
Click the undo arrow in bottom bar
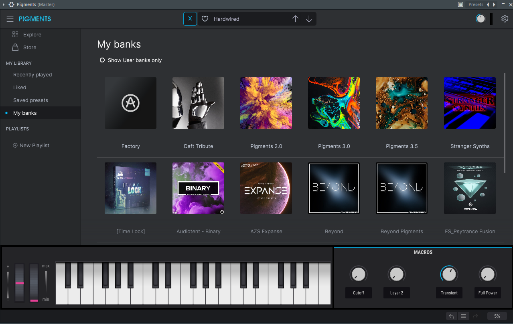point(451,316)
